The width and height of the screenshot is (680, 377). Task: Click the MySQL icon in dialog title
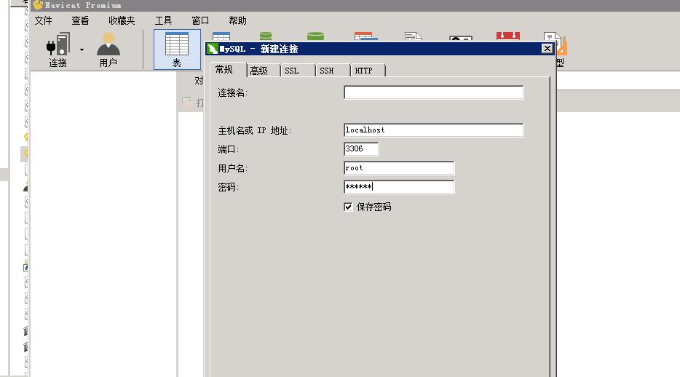pyautogui.click(x=213, y=49)
